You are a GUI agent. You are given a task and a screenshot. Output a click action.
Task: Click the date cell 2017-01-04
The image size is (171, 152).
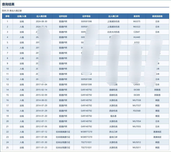41,84
